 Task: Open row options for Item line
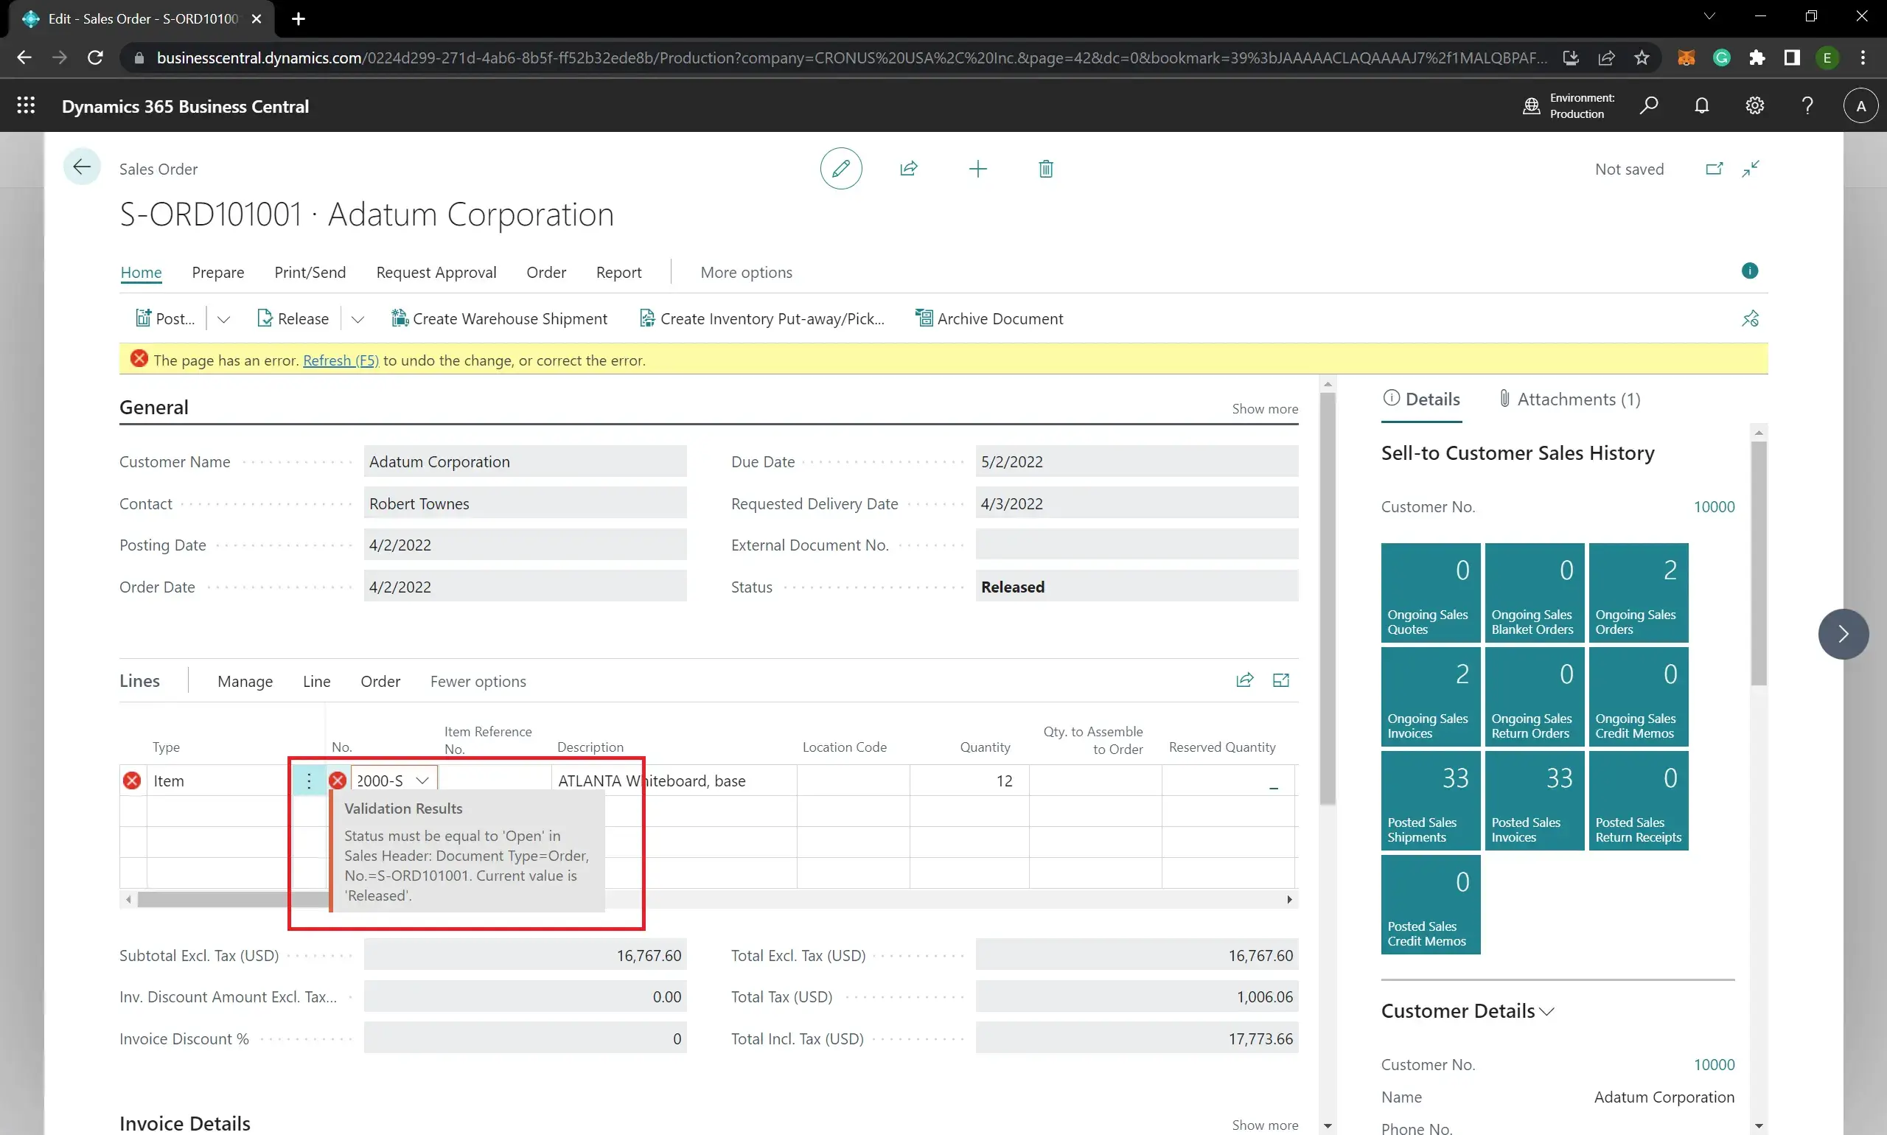(309, 780)
